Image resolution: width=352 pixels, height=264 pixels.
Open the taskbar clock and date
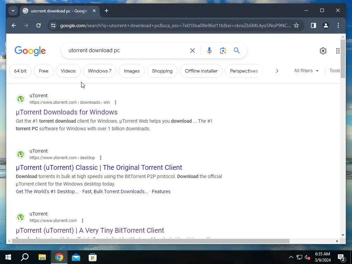[322, 257]
